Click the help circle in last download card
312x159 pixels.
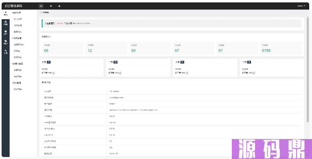[x=254, y=73]
